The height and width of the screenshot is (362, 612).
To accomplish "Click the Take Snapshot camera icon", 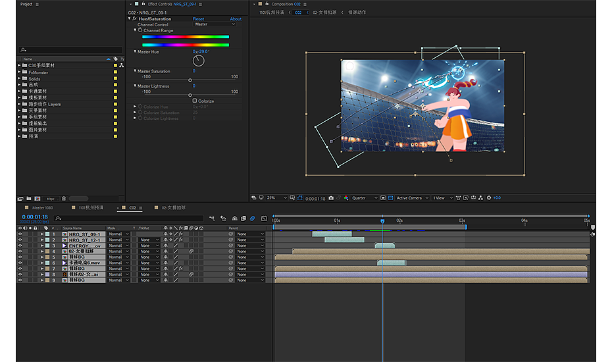I will pos(331,198).
